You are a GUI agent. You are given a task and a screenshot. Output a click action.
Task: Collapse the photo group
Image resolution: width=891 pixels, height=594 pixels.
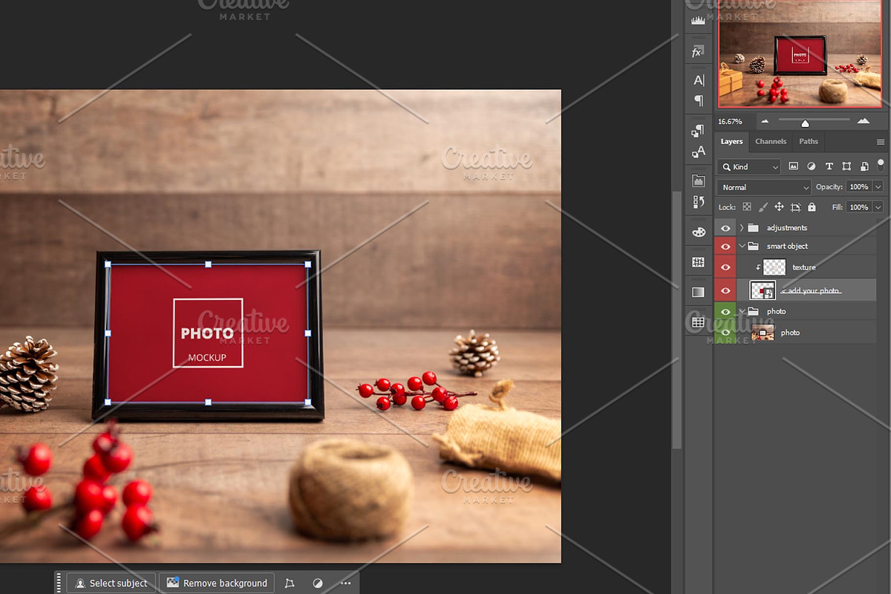[x=741, y=311]
